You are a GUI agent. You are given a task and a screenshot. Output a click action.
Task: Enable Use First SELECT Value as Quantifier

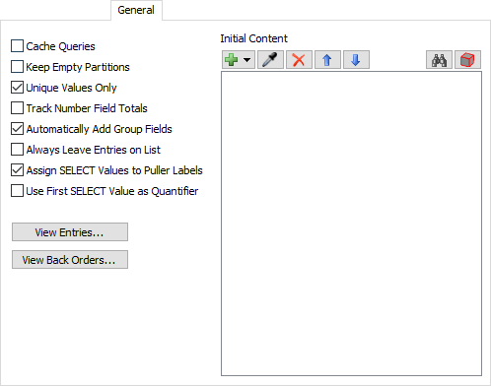[17, 191]
